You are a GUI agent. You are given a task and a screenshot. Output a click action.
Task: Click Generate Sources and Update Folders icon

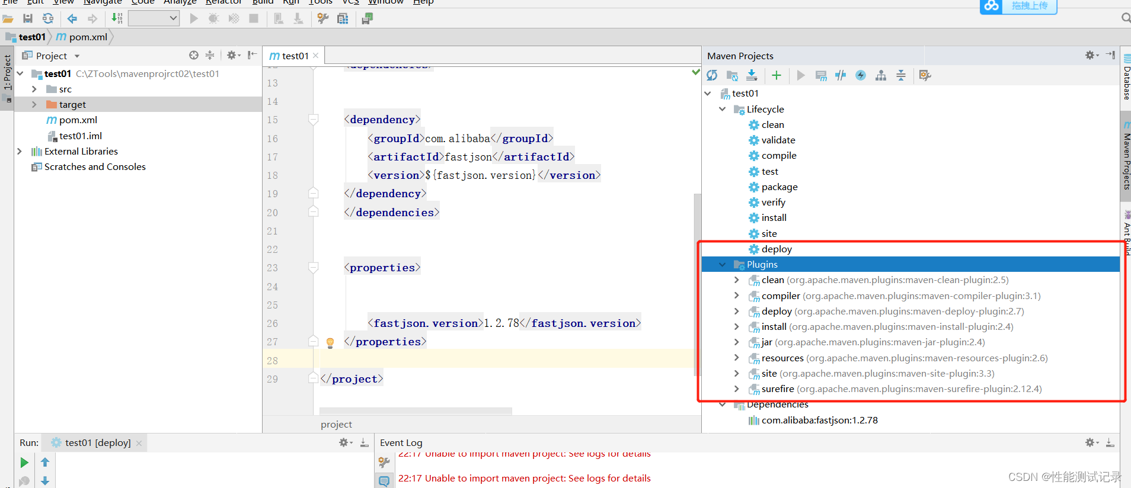point(732,75)
